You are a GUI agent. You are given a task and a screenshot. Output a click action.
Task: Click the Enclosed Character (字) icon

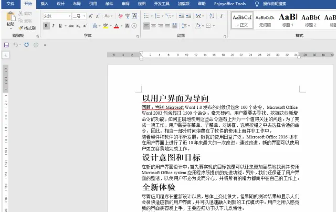[x=134, y=26]
